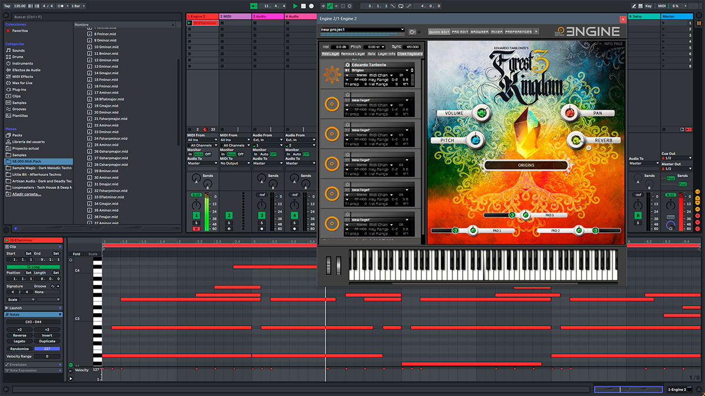Click the Close Keyboard button in Engine
705x396 pixels.
(x=410, y=53)
